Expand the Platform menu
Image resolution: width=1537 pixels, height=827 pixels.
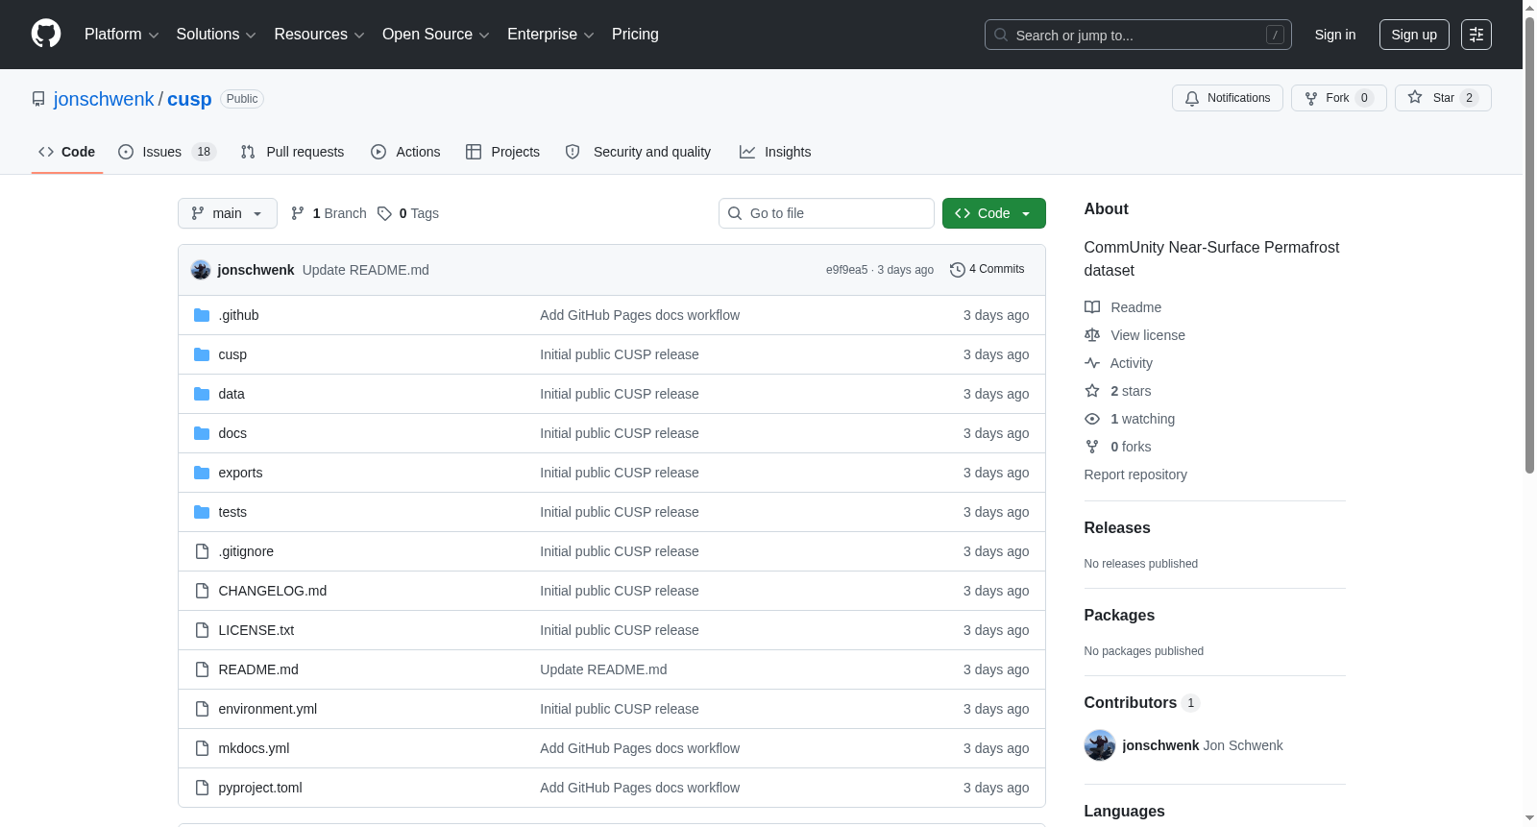point(121,35)
